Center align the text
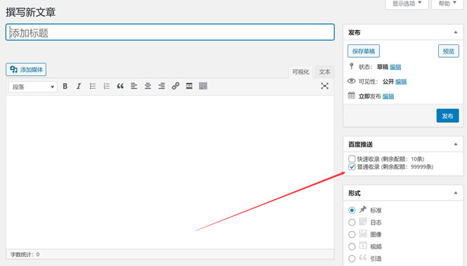The height and width of the screenshot is (266, 467). [148, 87]
